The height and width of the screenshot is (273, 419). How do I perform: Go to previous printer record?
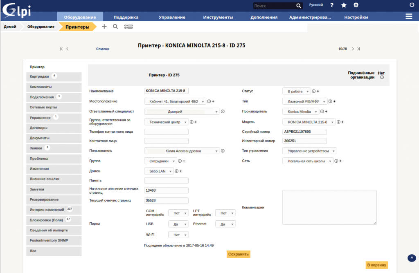click(68, 49)
